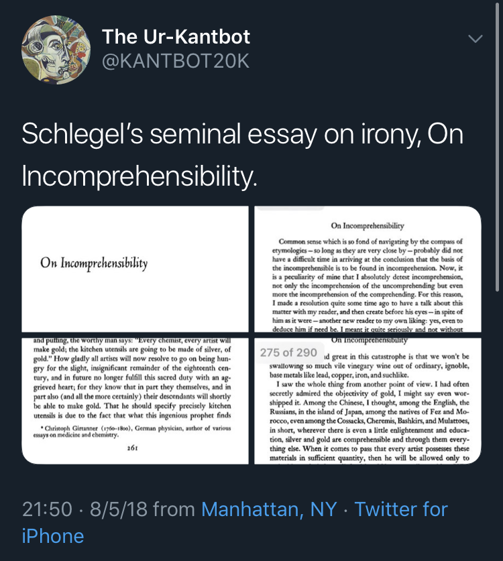Expand the tweet options chevron
The height and width of the screenshot is (561, 503).
[476, 38]
